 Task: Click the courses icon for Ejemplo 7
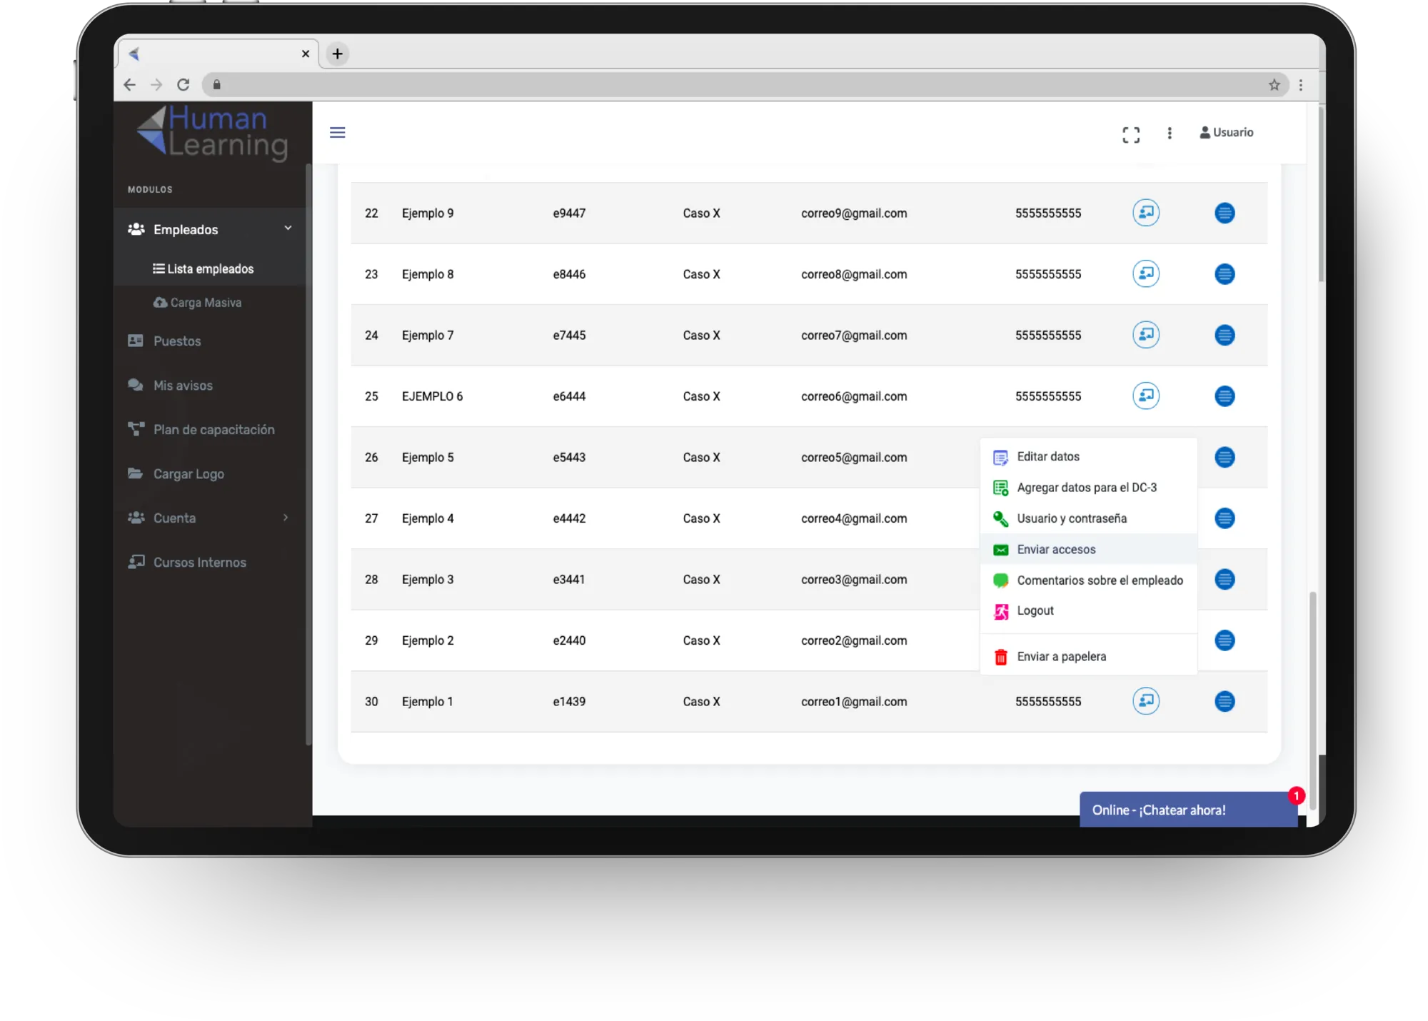(1146, 335)
